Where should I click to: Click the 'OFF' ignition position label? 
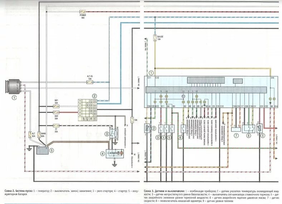pyautogui.click(x=84, y=119)
